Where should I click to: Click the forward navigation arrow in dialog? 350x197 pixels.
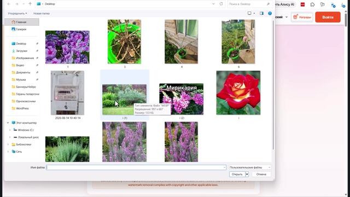coord(17,4)
